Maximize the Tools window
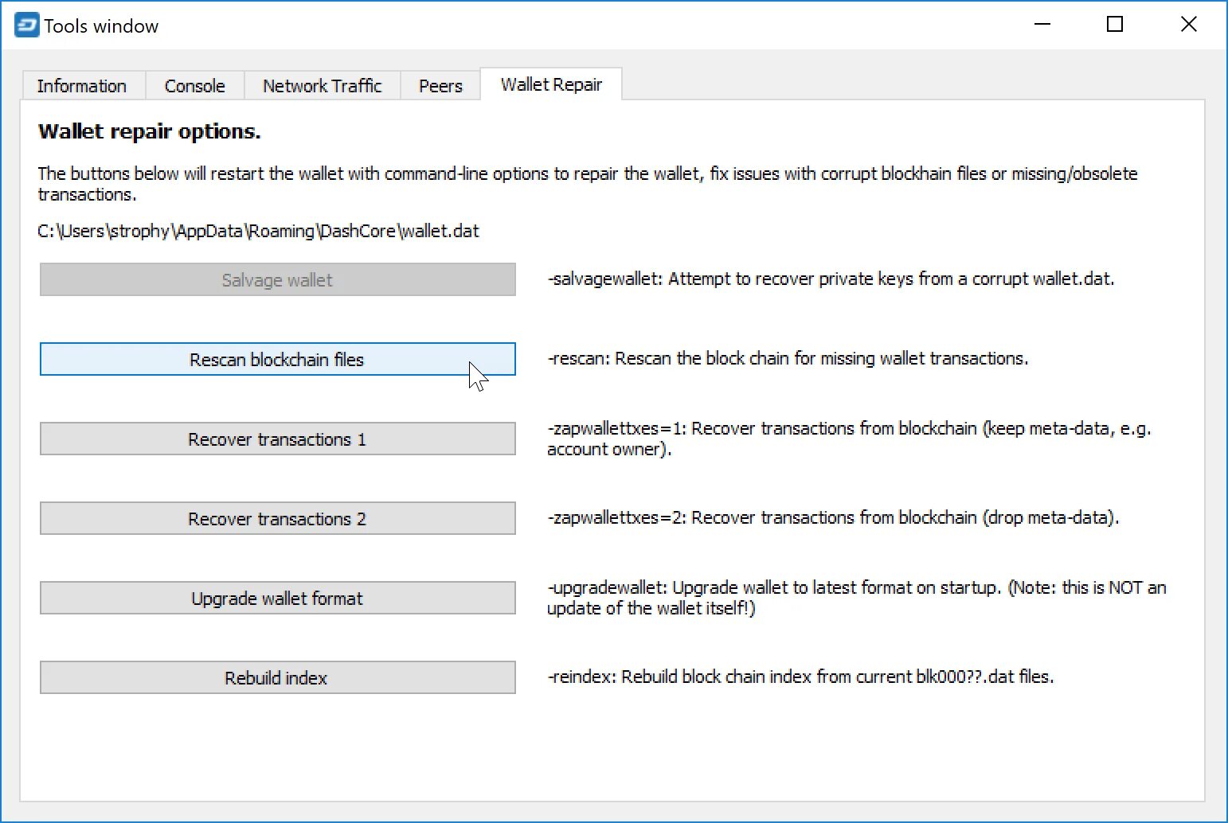 [1115, 25]
